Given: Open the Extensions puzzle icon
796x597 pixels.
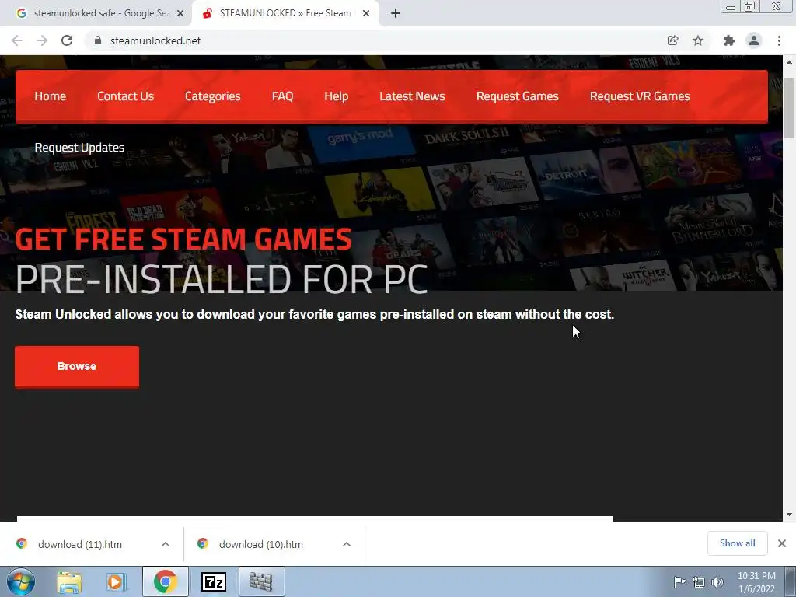Looking at the screenshot, I should [x=728, y=40].
